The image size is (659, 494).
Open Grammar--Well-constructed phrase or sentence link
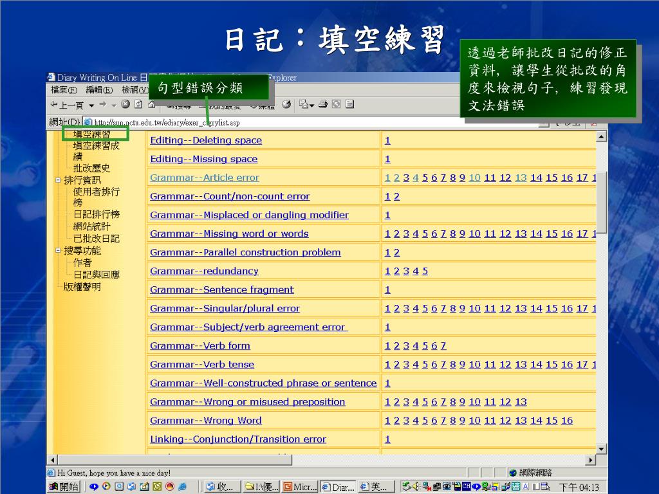[x=263, y=383]
